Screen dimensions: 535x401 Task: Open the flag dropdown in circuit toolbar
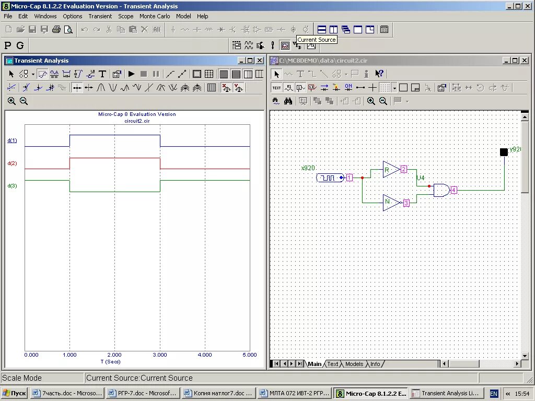pos(407,101)
